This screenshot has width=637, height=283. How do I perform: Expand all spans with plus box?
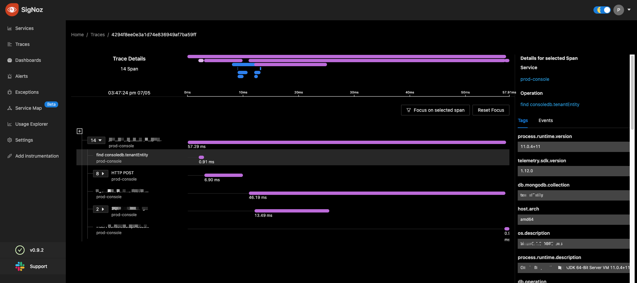79,131
